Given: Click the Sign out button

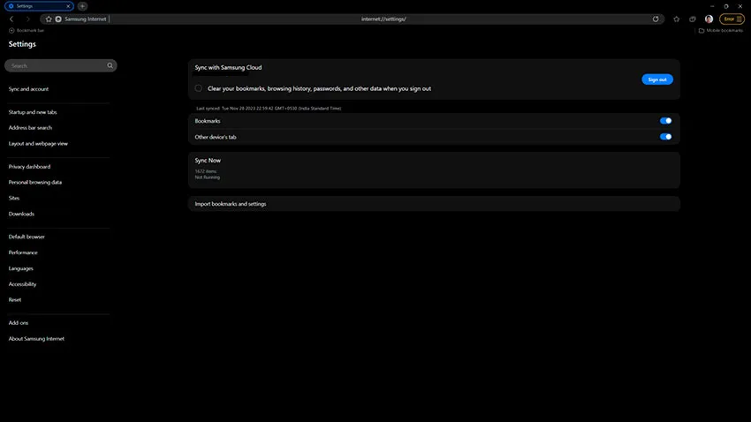Looking at the screenshot, I should (x=657, y=79).
